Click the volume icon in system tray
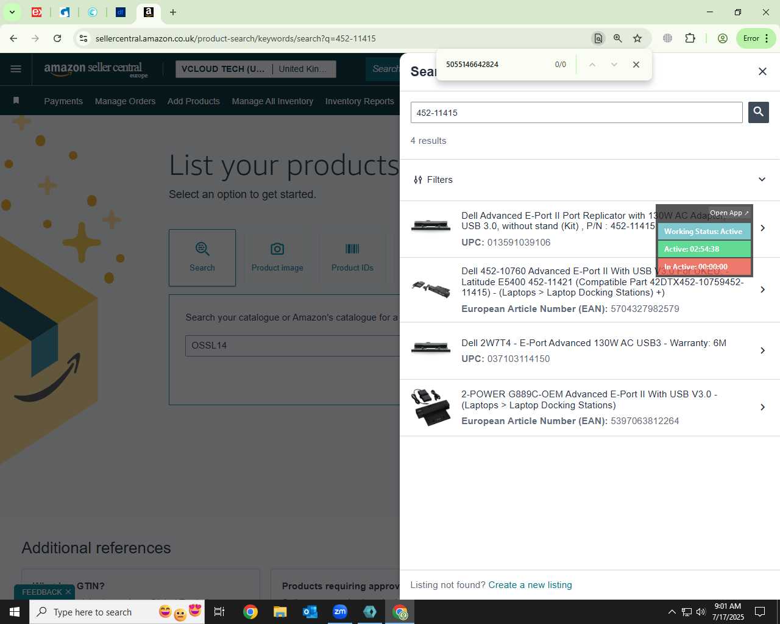780x624 pixels. (701, 612)
